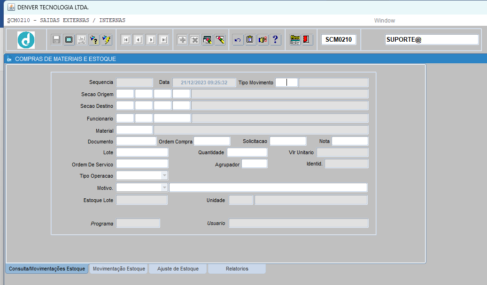Click the 'SCM0210 - SAIDAS EXTERNAS / INTERNAS' text
The width and height of the screenshot is (487, 285).
66,21
